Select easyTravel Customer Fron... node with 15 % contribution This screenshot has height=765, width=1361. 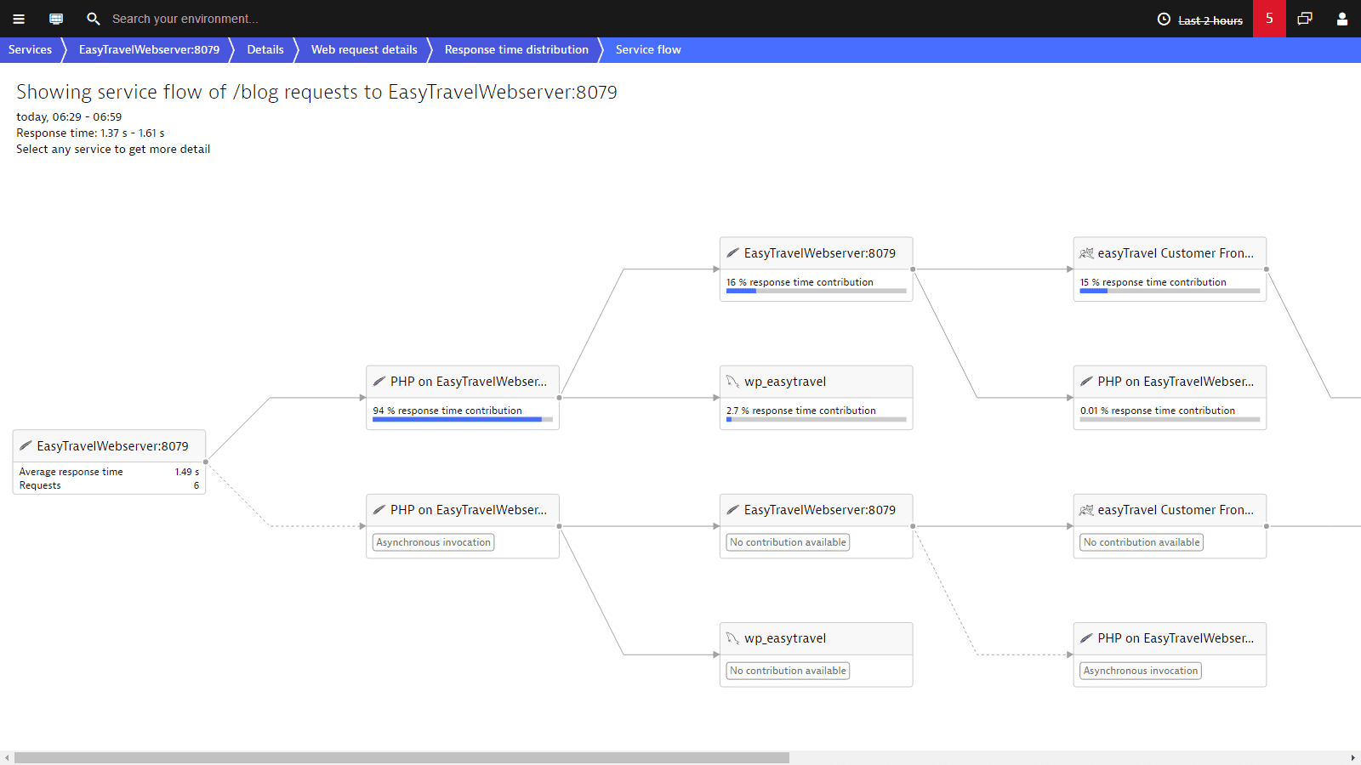[1170, 269]
